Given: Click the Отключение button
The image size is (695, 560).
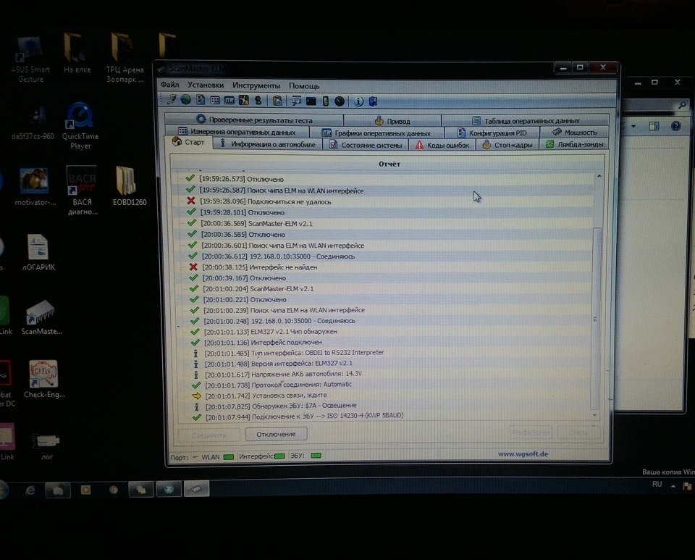Looking at the screenshot, I should (276, 434).
